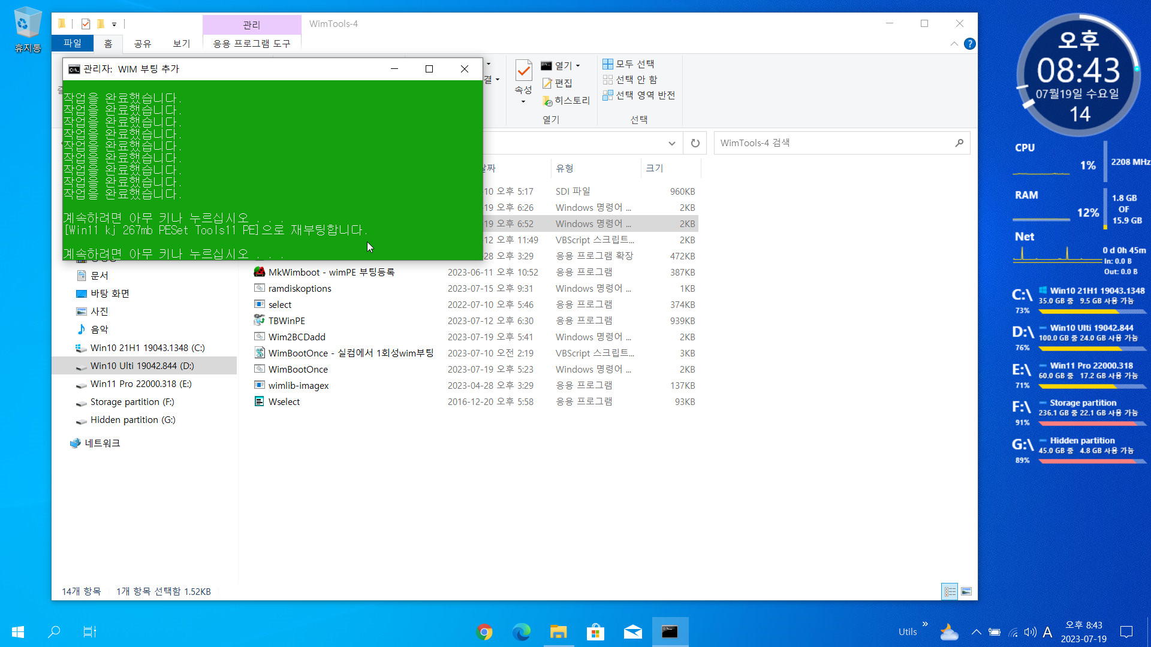Click the refresh button beside address bar

pyautogui.click(x=695, y=143)
